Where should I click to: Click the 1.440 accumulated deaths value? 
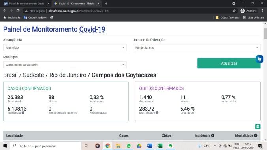pos(145,97)
